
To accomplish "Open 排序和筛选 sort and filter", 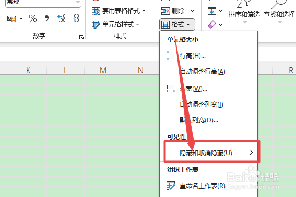I will point(244,11).
